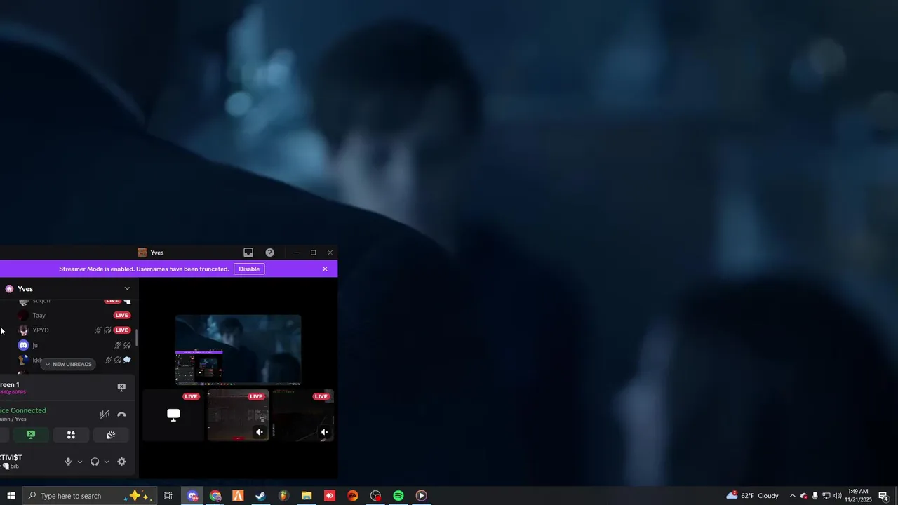
Task: Expand the Yves server dropdown menu
Action: point(127,288)
